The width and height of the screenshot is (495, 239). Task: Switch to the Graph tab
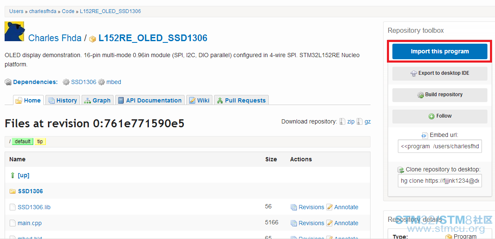(97, 100)
